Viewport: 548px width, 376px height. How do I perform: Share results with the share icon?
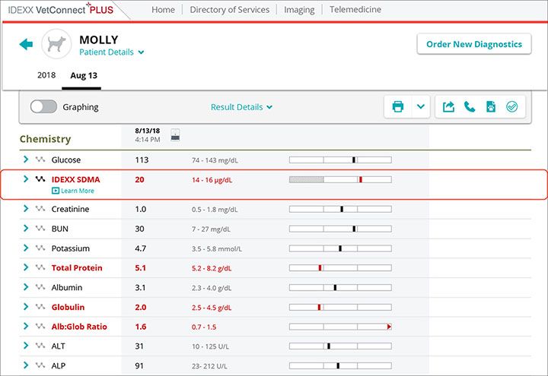[x=448, y=107]
